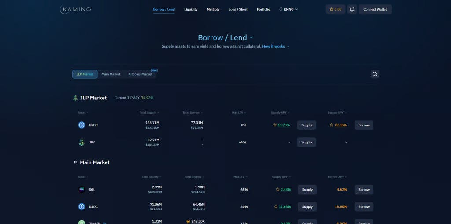Open the Liquidity nav menu item
The image size is (451, 224).
tap(191, 9)
